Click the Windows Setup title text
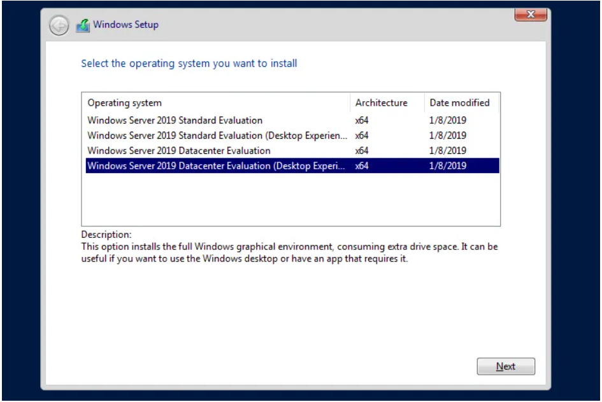This screenshot has height=402, width=602. [126, 25]
